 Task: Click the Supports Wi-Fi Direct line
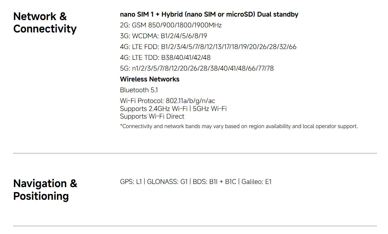click(x=152, y=116)
